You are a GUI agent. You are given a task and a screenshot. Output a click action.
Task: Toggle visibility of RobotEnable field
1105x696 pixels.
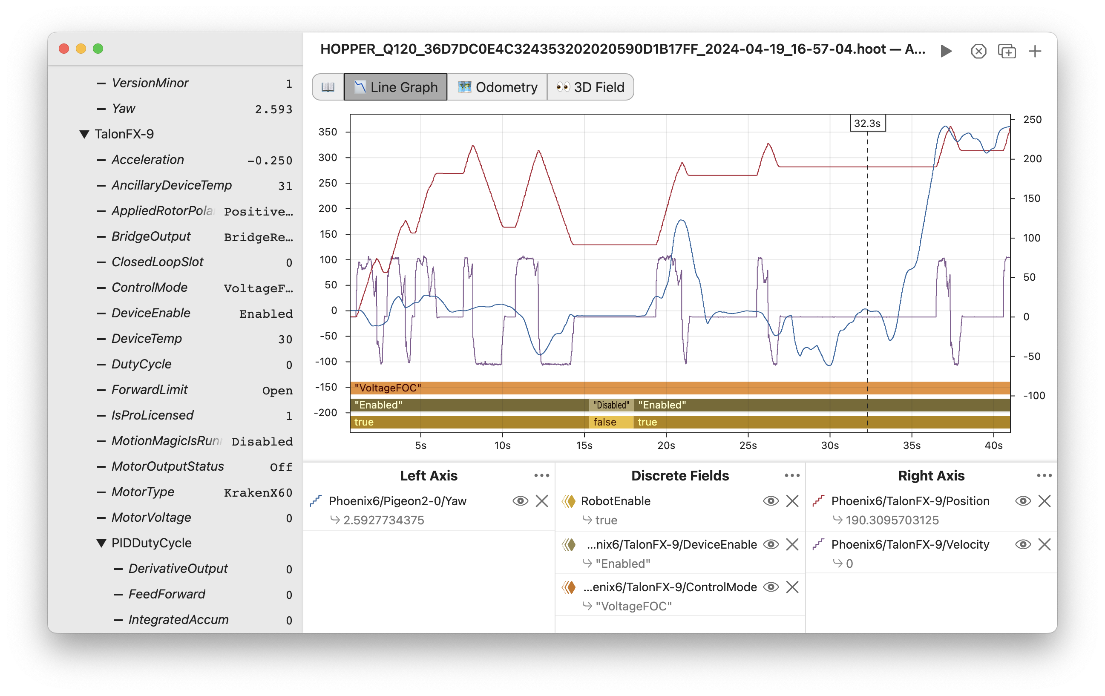771,500
